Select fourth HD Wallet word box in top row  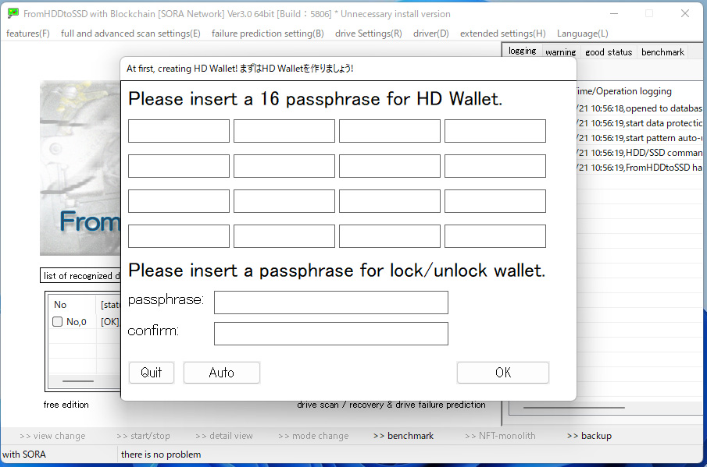click(495, 131)
